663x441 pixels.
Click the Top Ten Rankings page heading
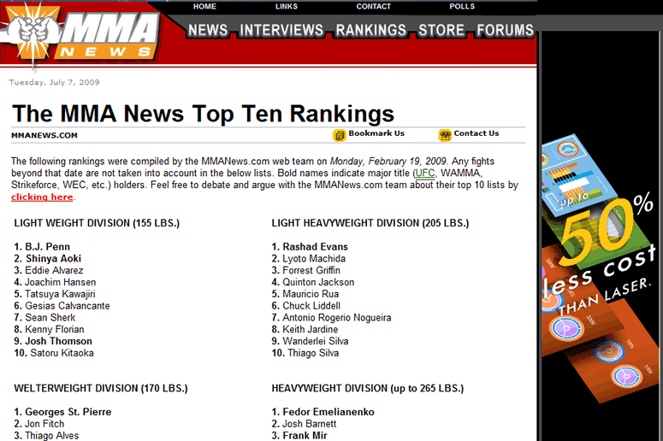coord(203,114)
